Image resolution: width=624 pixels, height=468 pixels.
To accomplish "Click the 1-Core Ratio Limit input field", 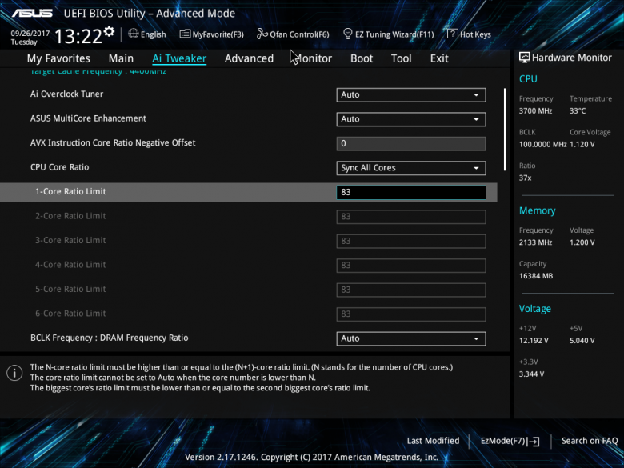I will 411,192.
